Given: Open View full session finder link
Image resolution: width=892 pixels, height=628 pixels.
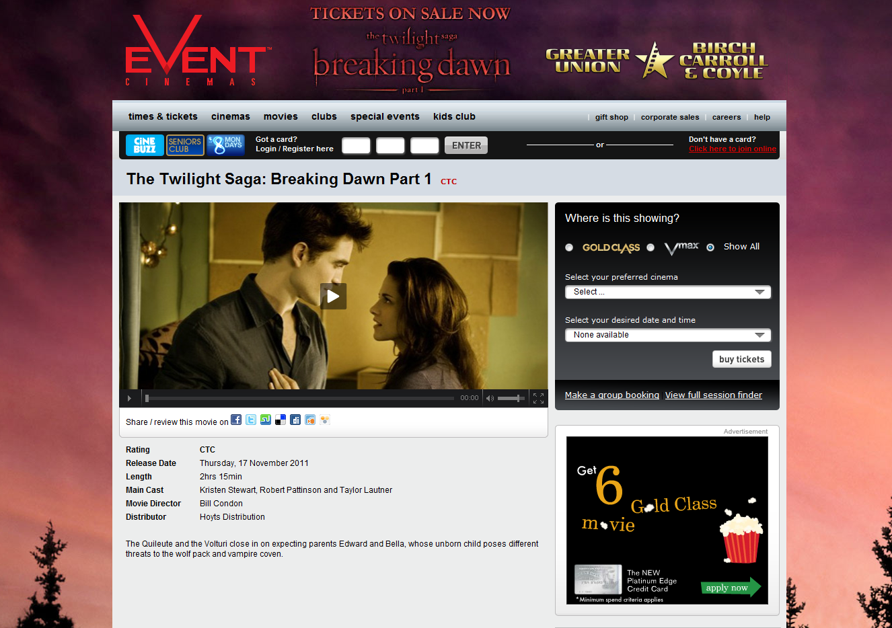Looking at the screenshot, I should (x=714, y=395).
